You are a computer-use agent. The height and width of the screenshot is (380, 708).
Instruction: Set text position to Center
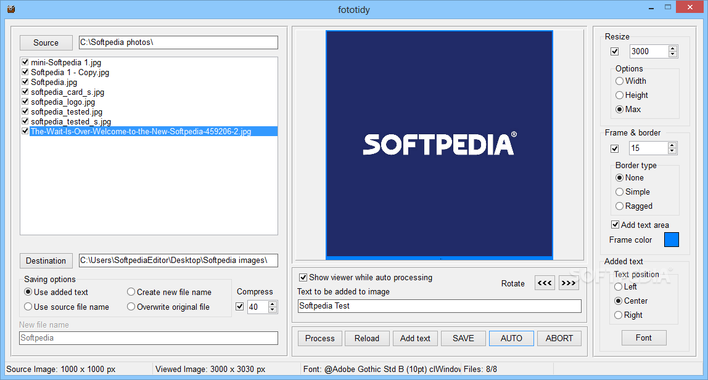[631, 301]
